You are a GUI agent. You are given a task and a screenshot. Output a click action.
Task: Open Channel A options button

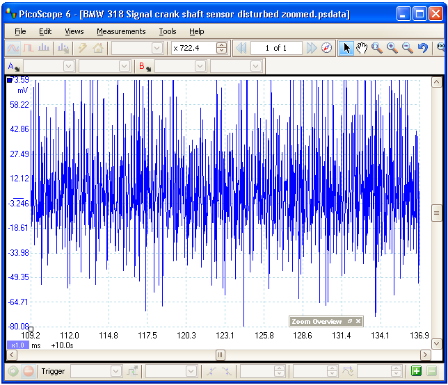click(x=13, y=66)
